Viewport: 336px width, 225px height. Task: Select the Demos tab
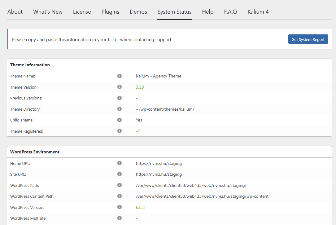coord(138,12)
